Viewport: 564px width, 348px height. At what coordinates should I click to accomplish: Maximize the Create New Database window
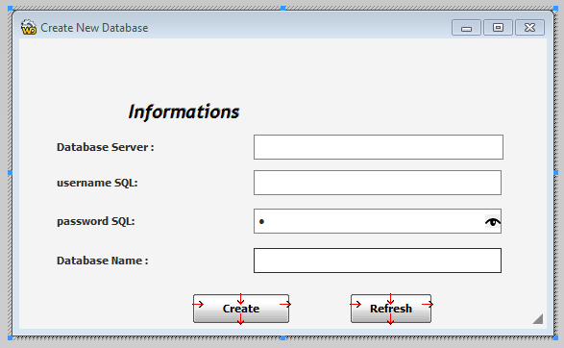[x=498, y=28]
